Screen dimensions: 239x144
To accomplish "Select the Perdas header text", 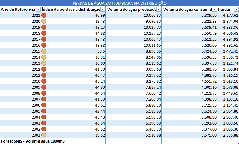I will click(x=224, y=10).
